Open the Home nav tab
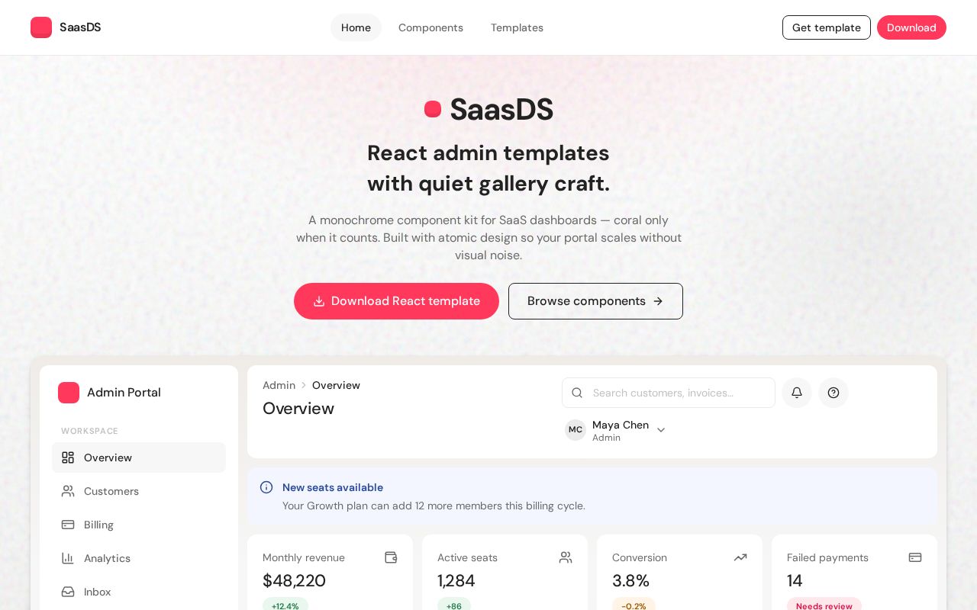Screen dimensions: 977x610 click(x=356, y=27)
